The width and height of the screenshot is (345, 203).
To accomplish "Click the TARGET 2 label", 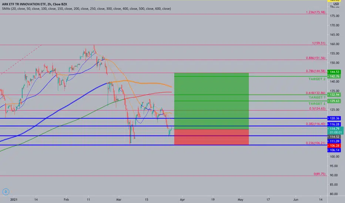I will [317, 79].
